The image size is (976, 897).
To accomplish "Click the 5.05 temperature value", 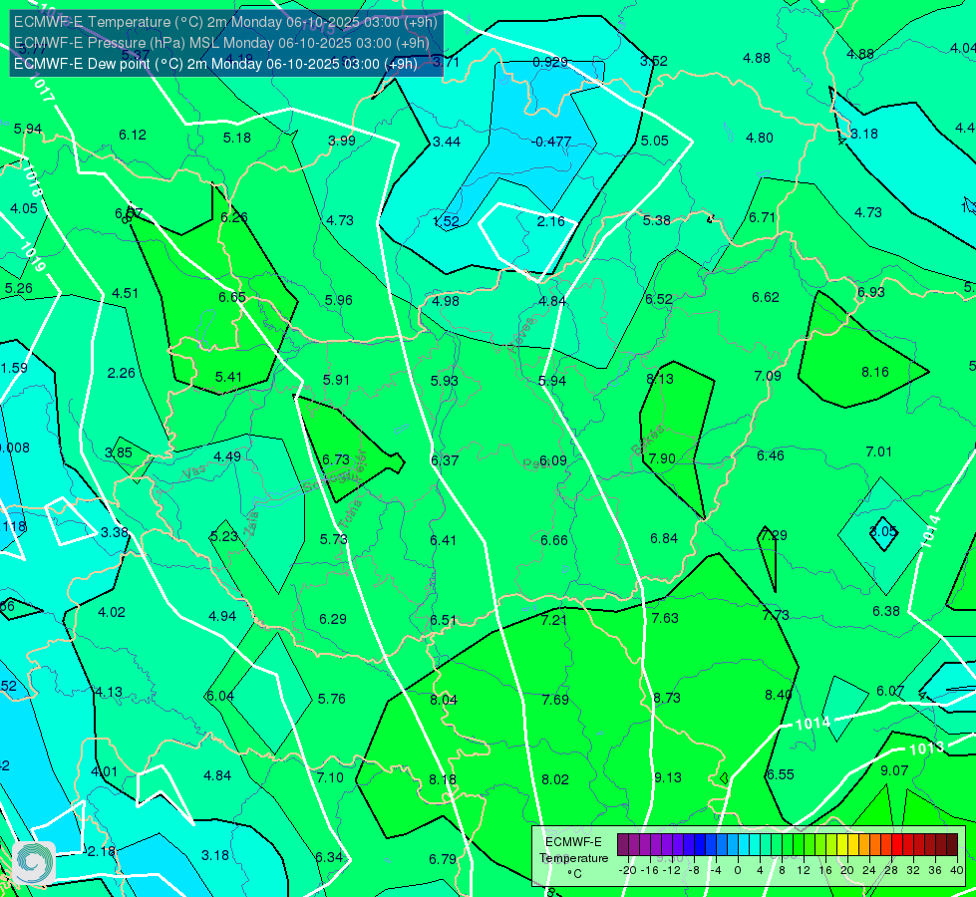I will [x=655, y=141].
